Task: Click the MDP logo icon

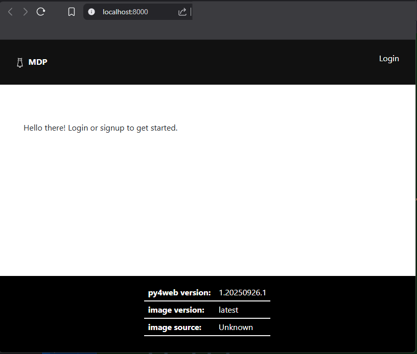Action: [20, 63]
